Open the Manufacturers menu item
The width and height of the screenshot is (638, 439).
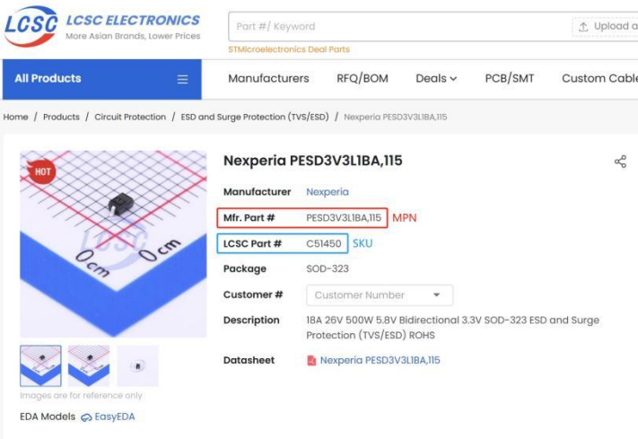268,79
